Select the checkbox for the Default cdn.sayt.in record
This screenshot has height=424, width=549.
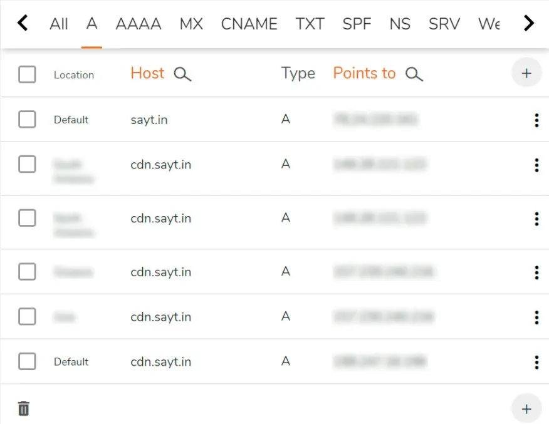[27, 361]
